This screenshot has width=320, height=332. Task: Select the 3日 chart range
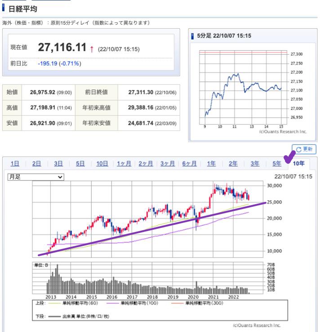tap(58, 164)
